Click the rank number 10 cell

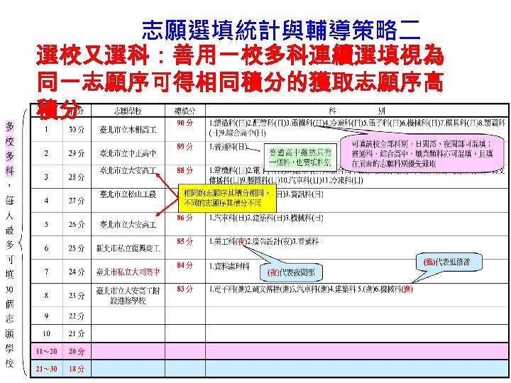click(46, 333)
